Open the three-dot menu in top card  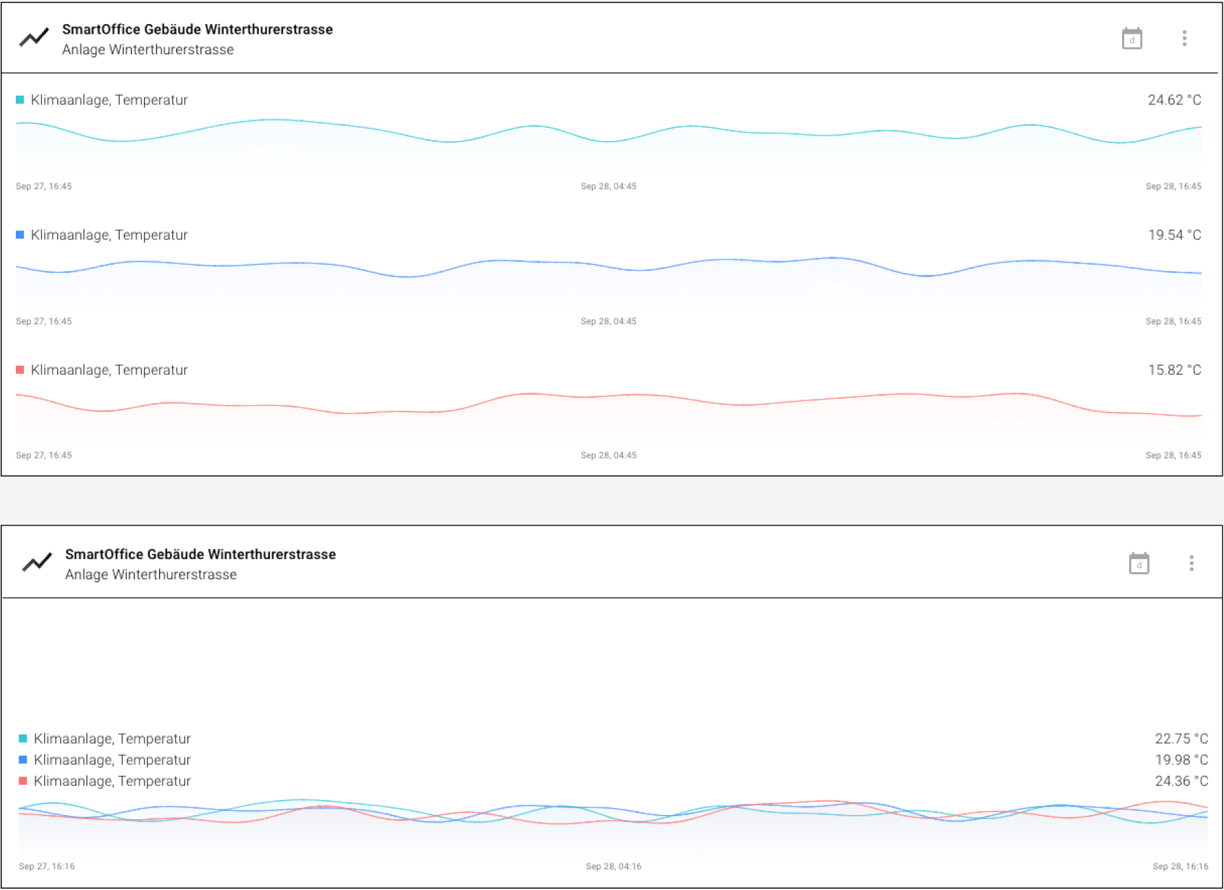tap(1184, 39)
